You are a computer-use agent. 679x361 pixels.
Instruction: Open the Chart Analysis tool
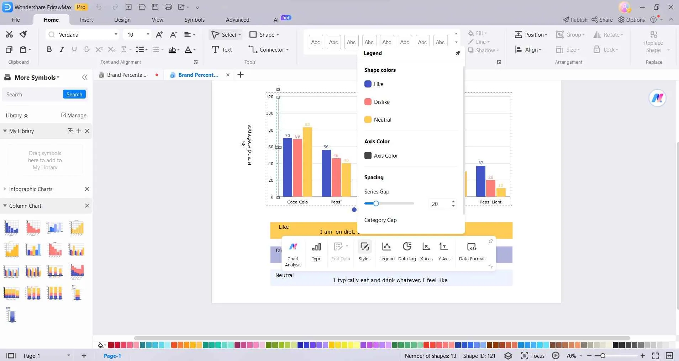coord(293,254)
